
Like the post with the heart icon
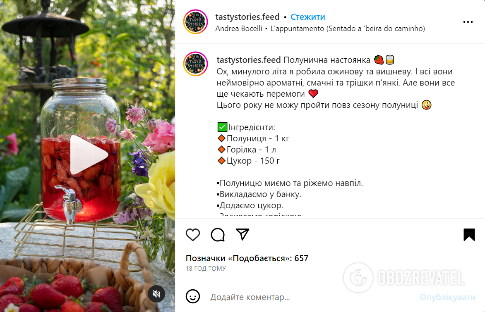coord(193,235)
